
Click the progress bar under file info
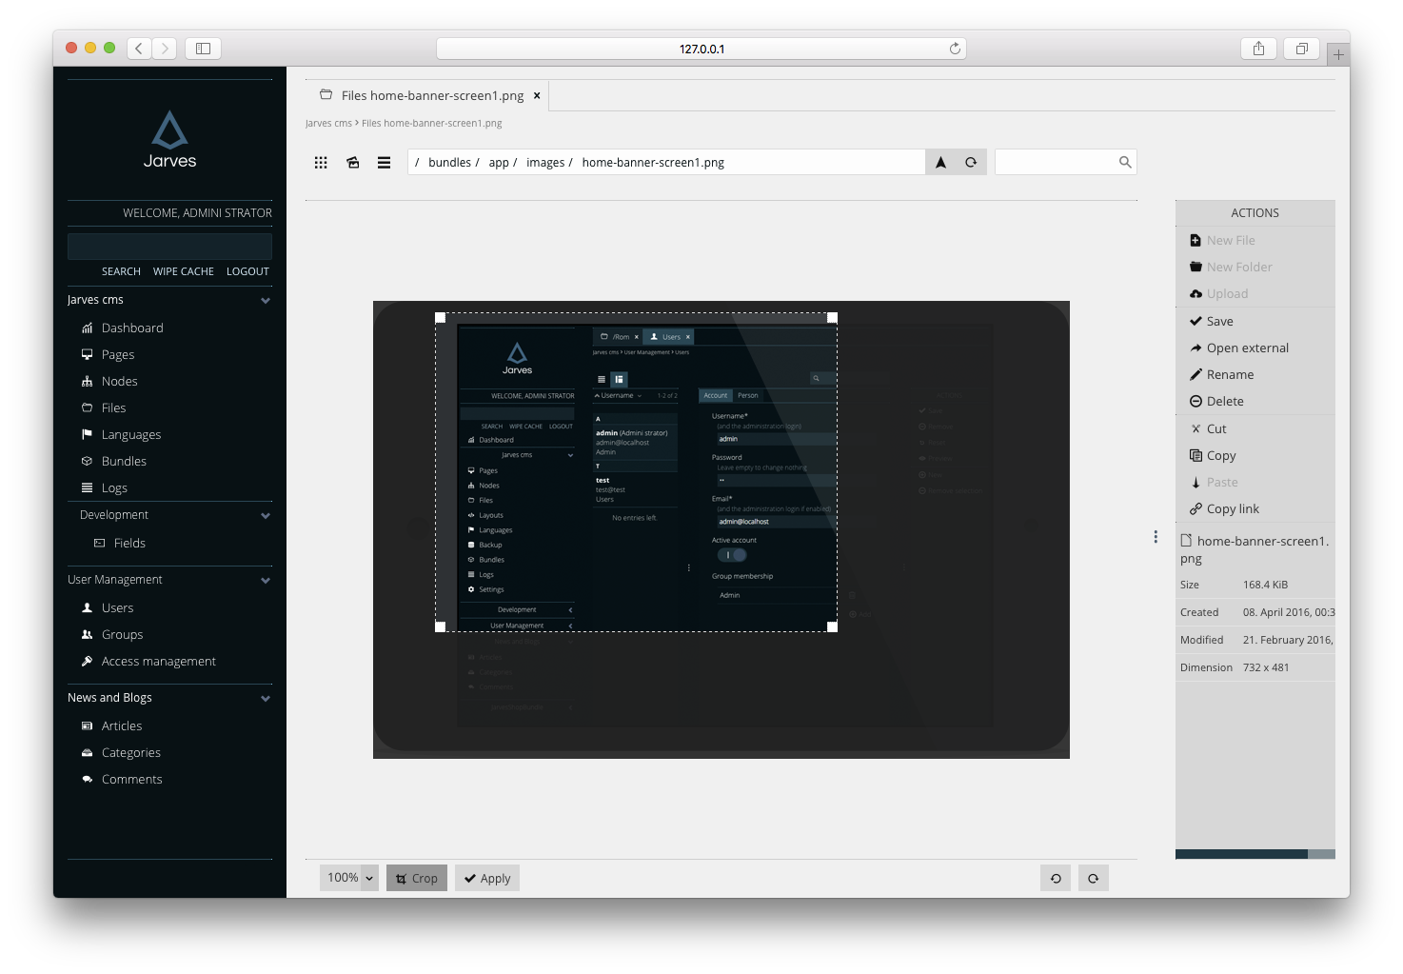[1255, 854]
